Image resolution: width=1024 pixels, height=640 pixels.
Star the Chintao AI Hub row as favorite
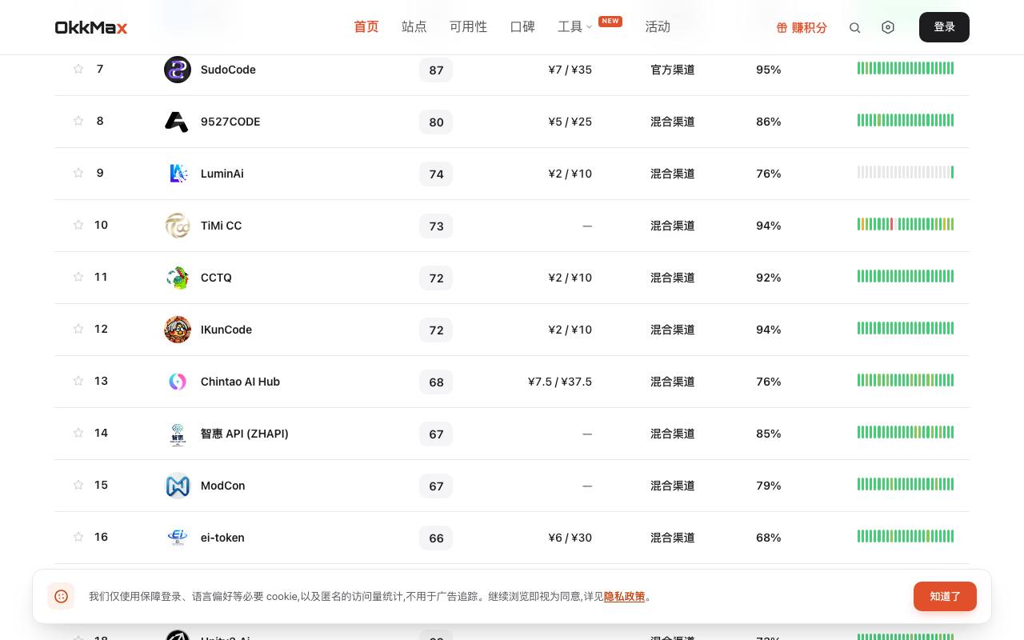point(78,381)
